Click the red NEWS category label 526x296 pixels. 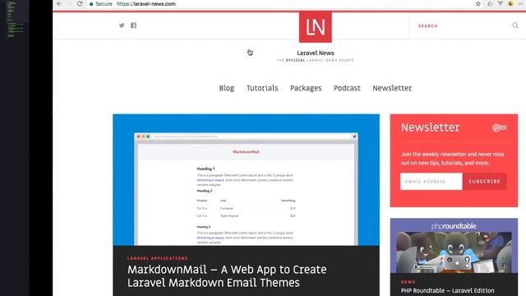[x=408, y=282]
